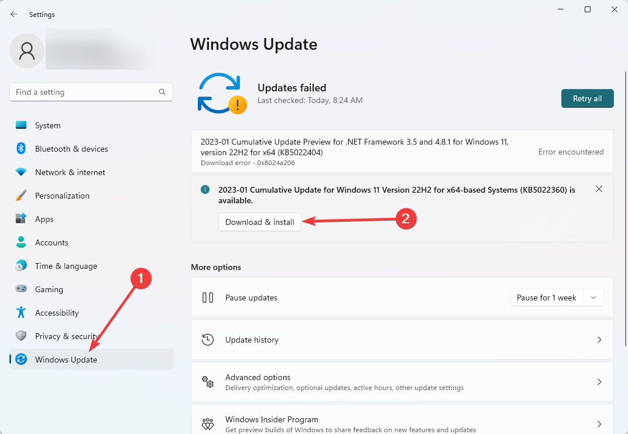This screenshot has width=628, height=434.
Task: Click the search magnifier icon
Action: coord(162,92)
